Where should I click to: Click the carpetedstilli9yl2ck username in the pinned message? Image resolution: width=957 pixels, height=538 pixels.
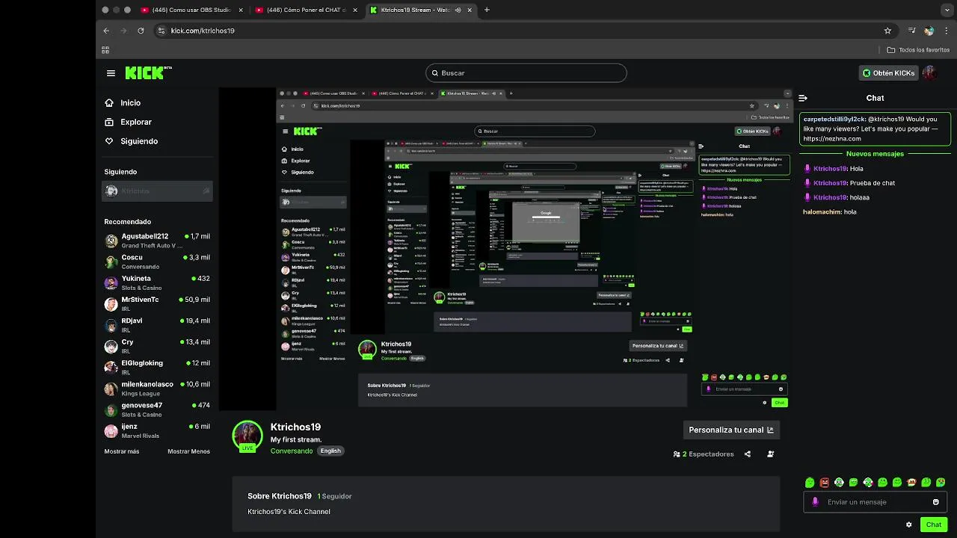[834, 119]
